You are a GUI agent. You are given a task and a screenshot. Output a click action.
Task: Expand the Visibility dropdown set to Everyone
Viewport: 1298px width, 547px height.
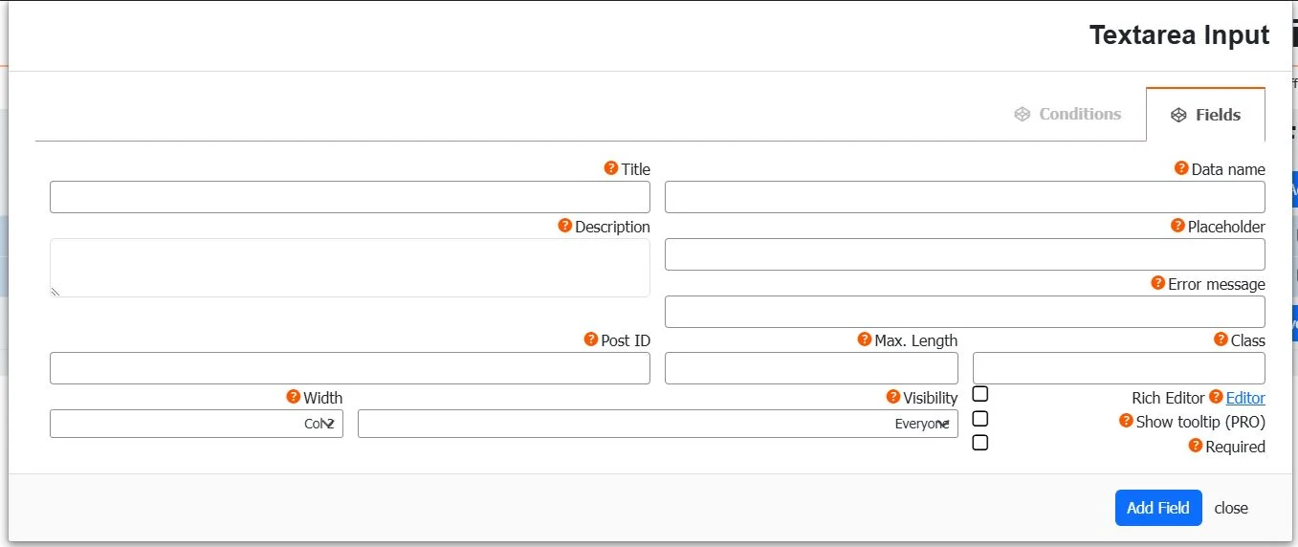coord(657,424)
